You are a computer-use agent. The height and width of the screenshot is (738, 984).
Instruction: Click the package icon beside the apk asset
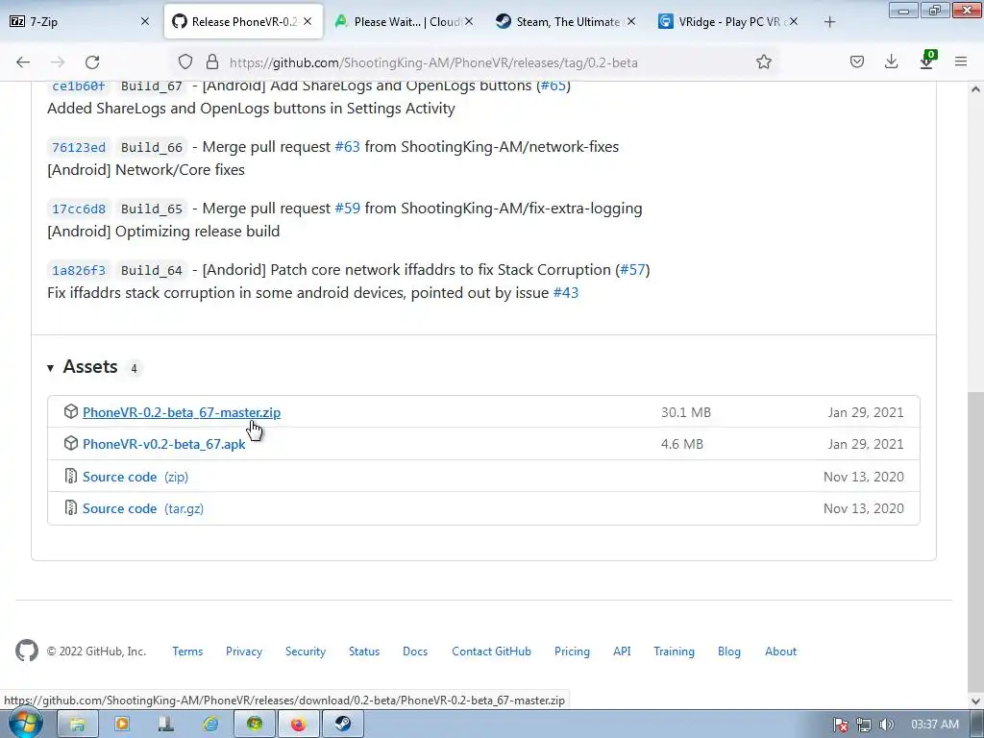[x=71, y=444]
